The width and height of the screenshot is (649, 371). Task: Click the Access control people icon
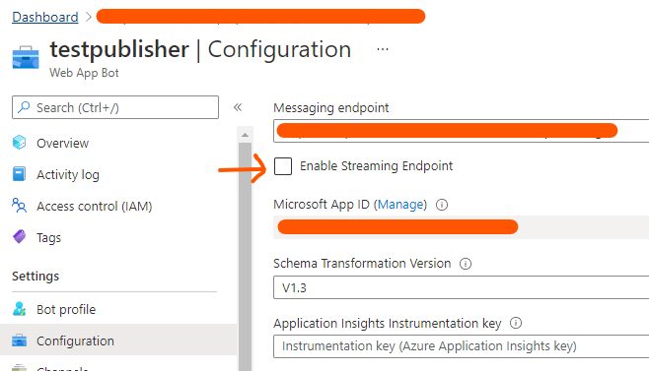click(19, 206)
